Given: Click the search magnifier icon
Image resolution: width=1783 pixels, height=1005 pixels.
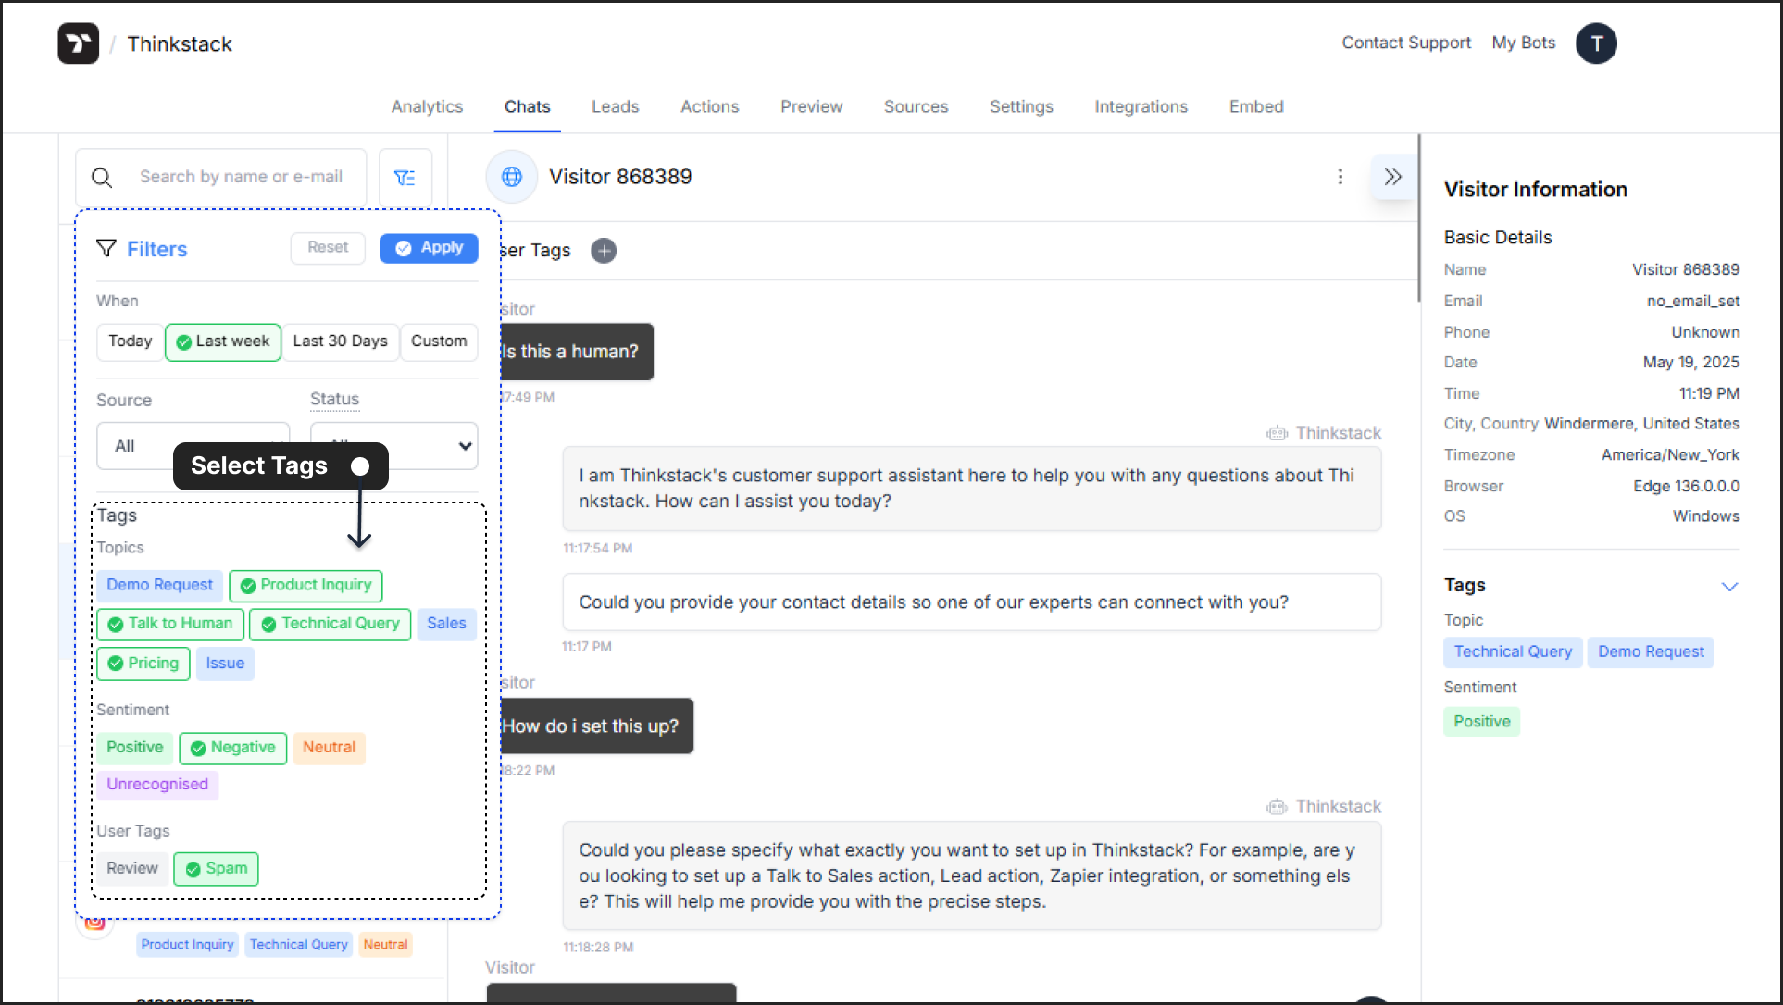Looking at the screenshot, I should pyautogui.click(x=102, y=178).
